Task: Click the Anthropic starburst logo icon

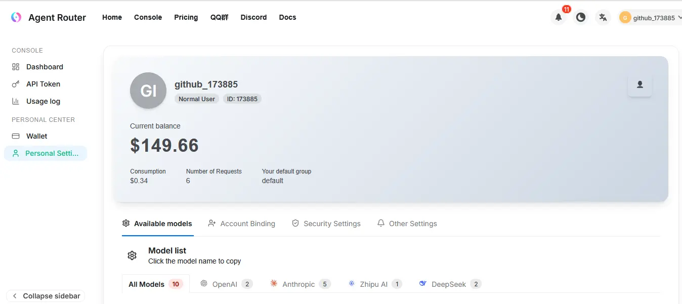Action: [x=274, y=283]
